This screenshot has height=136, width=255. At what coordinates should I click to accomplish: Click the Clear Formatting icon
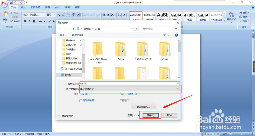coord(68,15)
